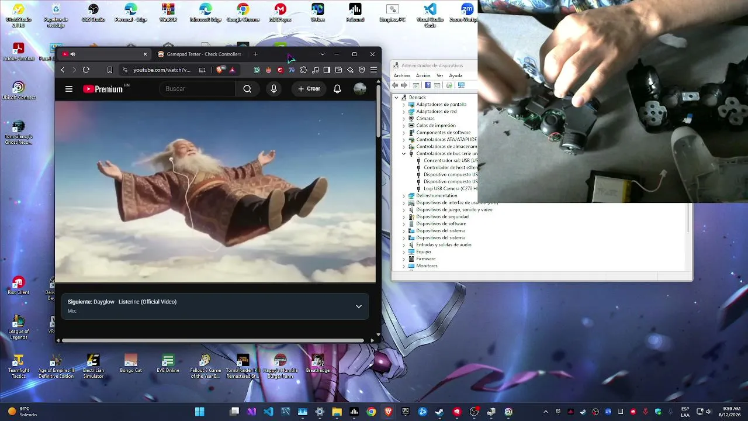This screenshot has width=748, height=421.
Task: Open Epic Games Launcher from taskbar
Action: click(405, 412)
